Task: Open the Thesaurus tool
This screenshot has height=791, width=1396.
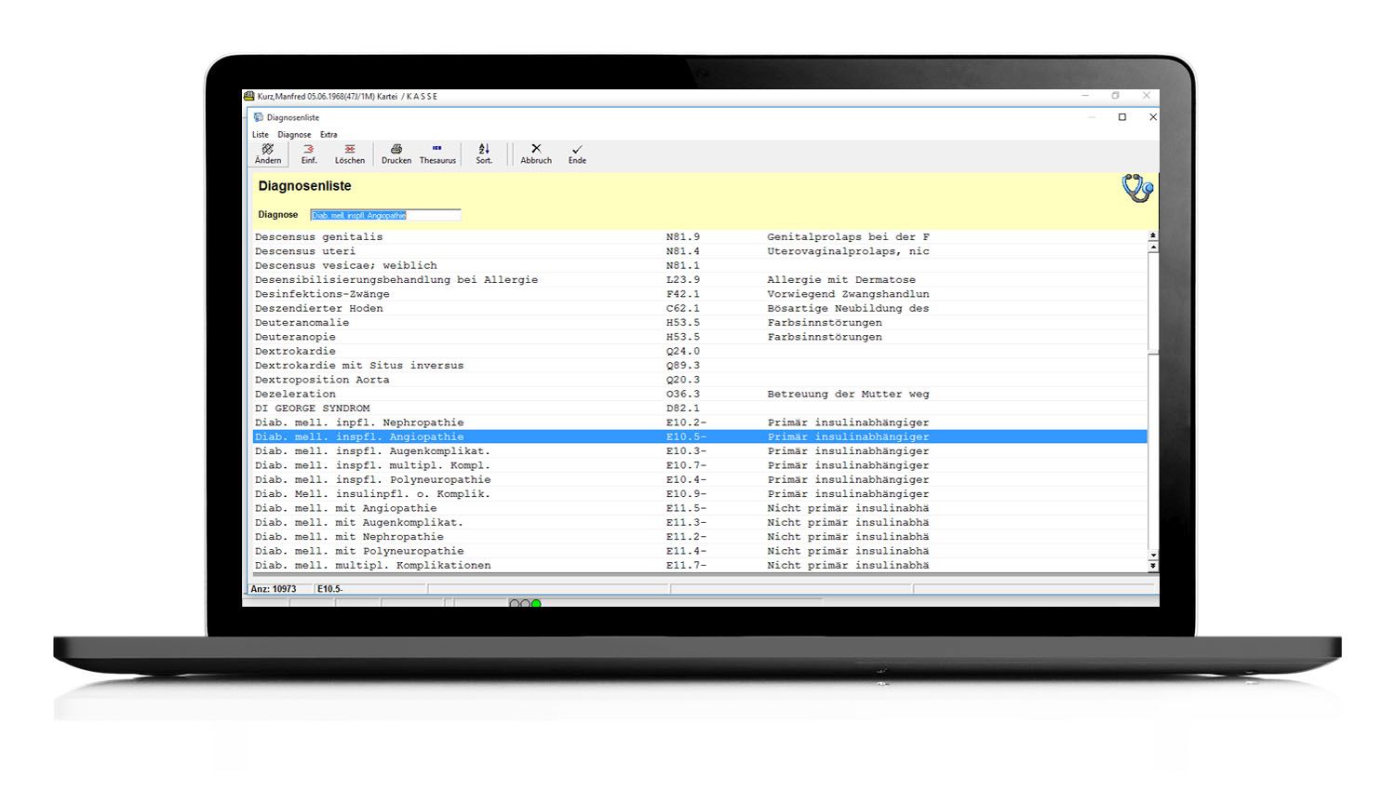Action: pos(437,154)
